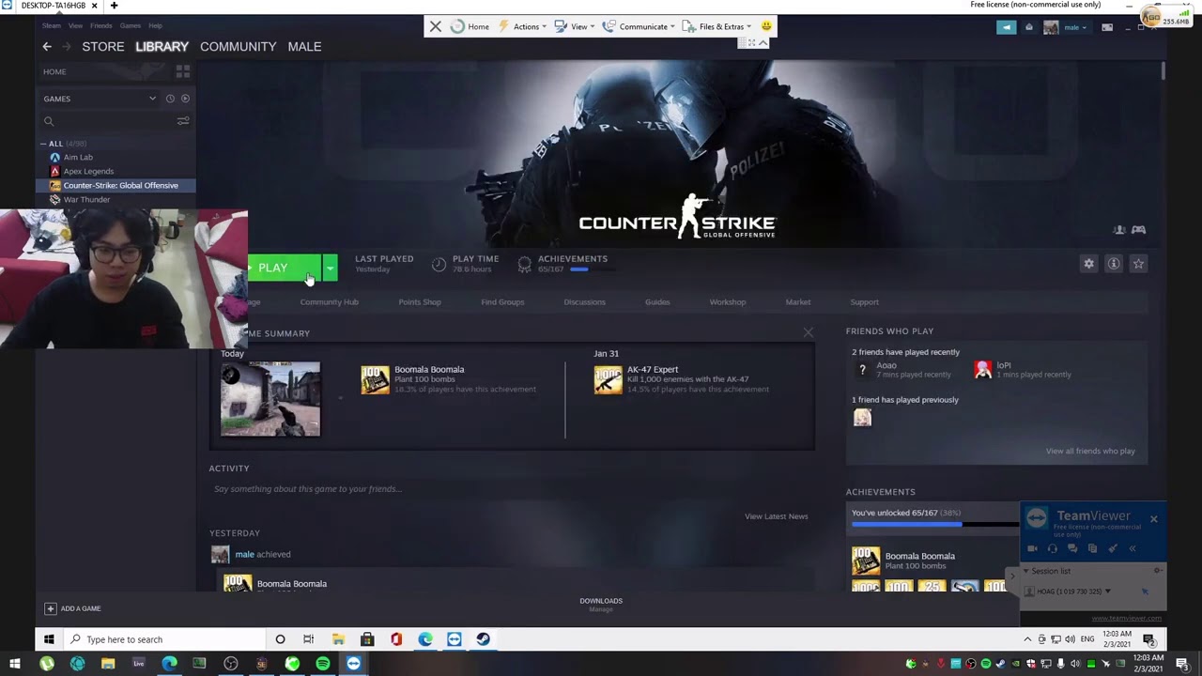The width and height of the screenshot is (1202, 676).
Task: Open the Steam inbox envelope icon
Action: [1029, 27]
